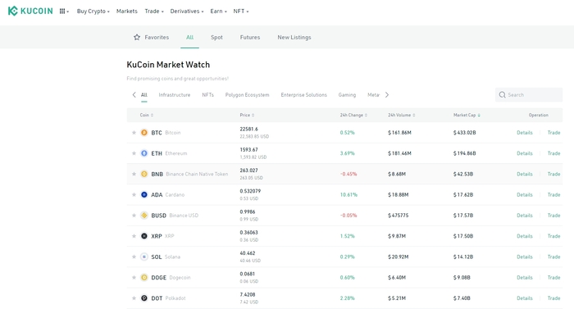
Task: Show more categories with right chevron
Action: point(387,95)
